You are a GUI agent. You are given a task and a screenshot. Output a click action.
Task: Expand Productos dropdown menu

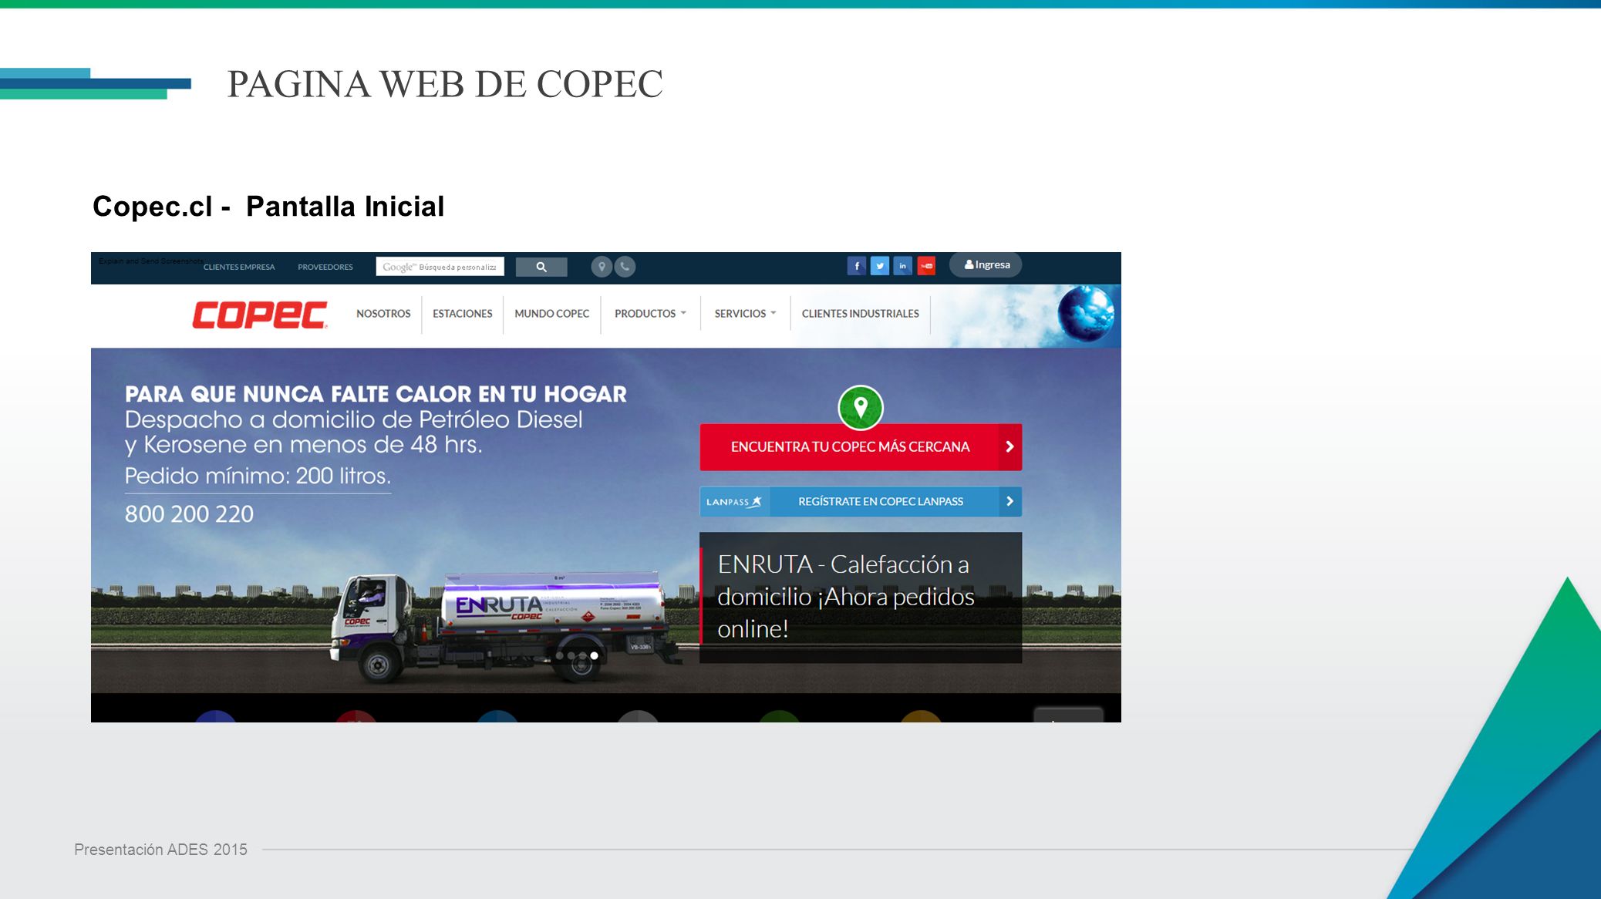[x=650, y=314]
